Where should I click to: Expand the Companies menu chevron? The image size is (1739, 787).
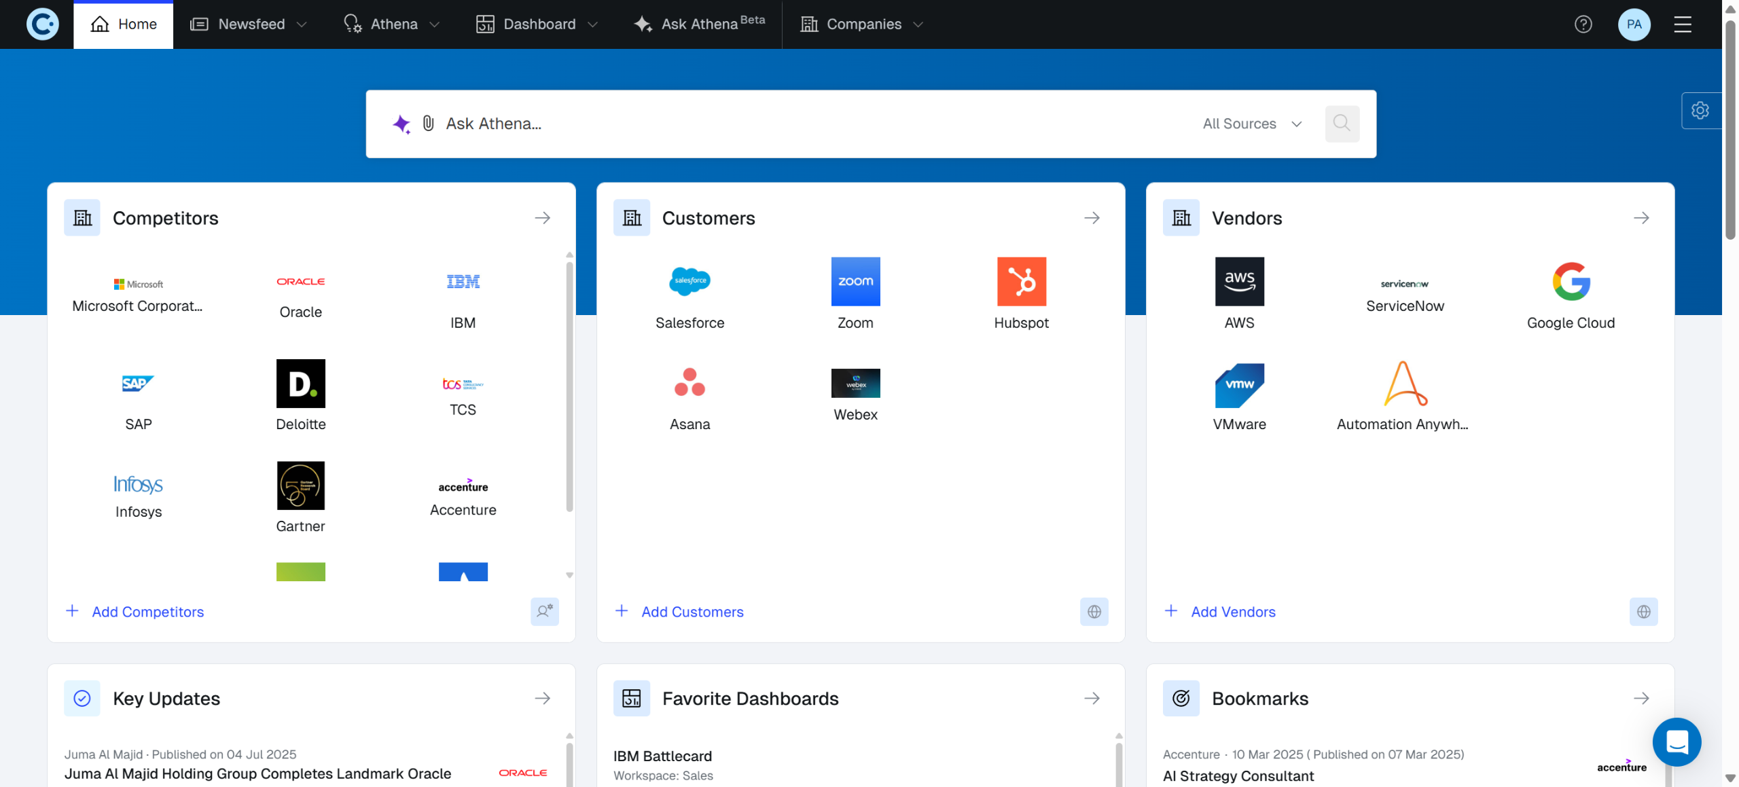[918, 24]
